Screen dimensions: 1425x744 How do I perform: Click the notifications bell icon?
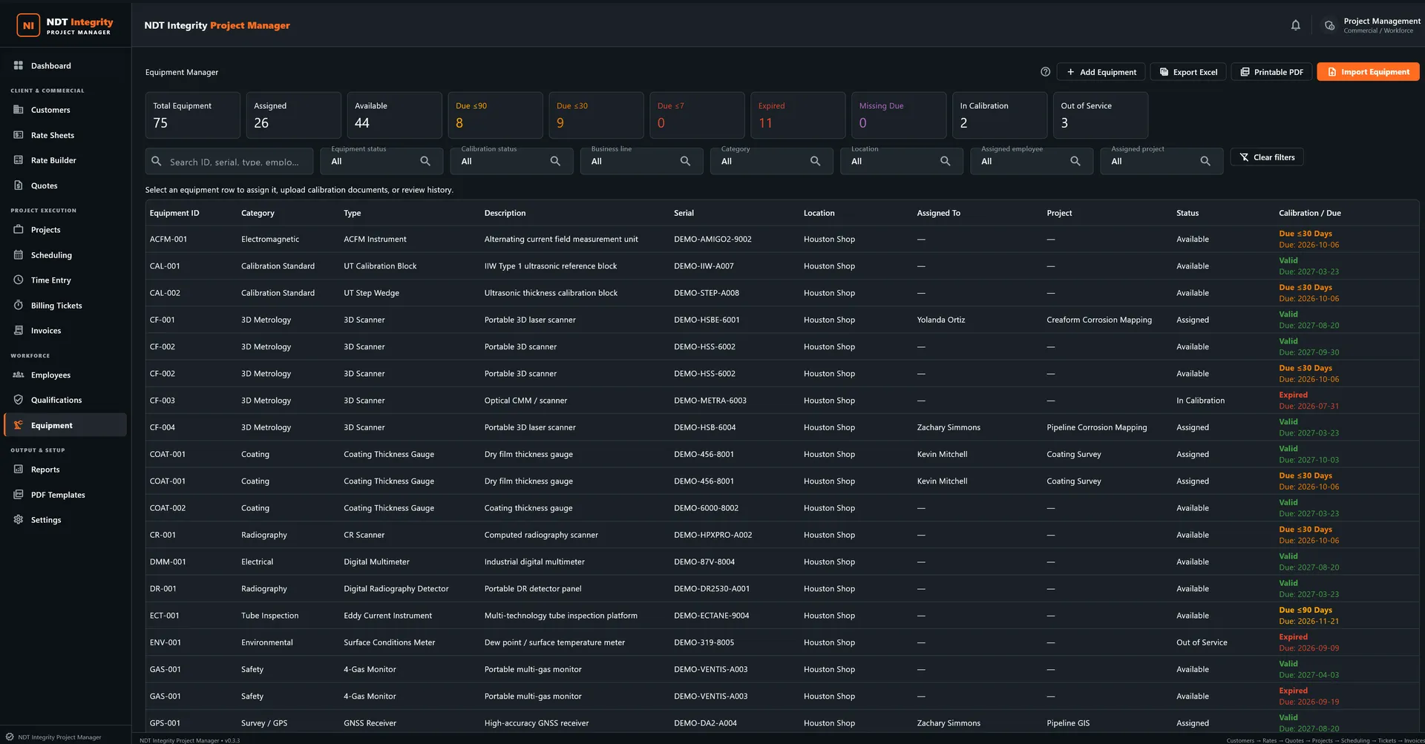pyautogui.click(x=1295, y=25)
